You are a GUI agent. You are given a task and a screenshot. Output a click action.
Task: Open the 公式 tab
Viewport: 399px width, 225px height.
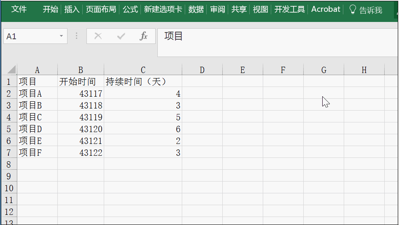point(130,9)
